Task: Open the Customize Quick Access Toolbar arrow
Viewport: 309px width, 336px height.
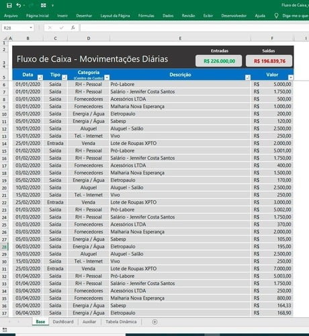Action: tap(52, 5)
